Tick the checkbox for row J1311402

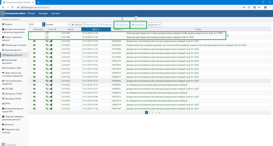point(31,37)
